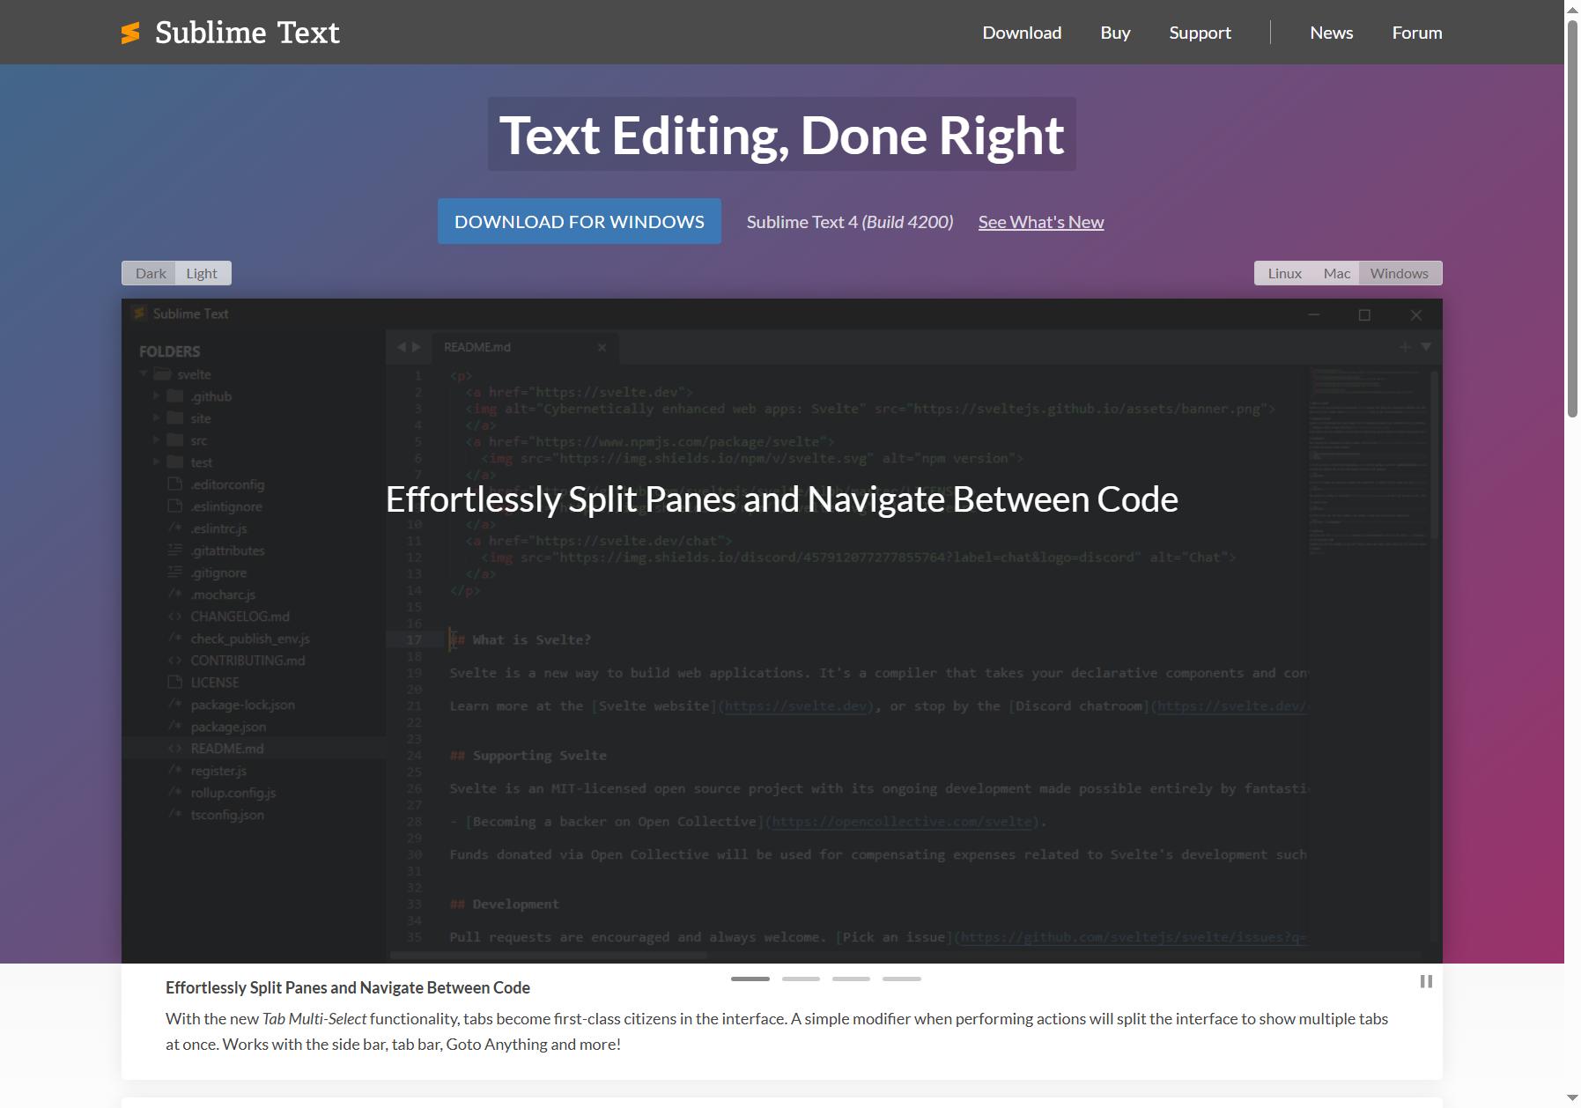This screenshot has height=1108, width=1581.
Task: Click the 'Development' heading in editor
Action: click(505, 905)
